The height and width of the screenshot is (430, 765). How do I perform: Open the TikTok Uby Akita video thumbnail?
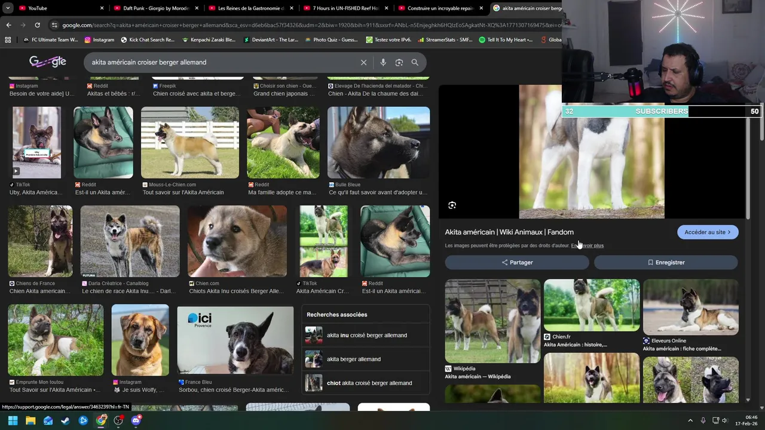36,143
